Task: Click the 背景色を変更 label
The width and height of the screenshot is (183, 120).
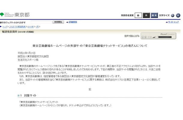Action: point(127,15)
